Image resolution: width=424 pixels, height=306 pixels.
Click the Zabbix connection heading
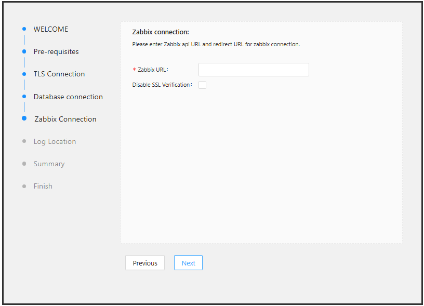tap(161, 32)
